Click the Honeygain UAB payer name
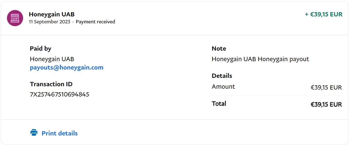The width and height of the screenshot is (351, 146). click(52, 59)
